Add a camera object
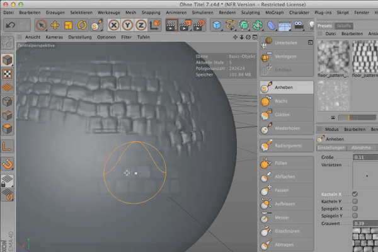 299,25
